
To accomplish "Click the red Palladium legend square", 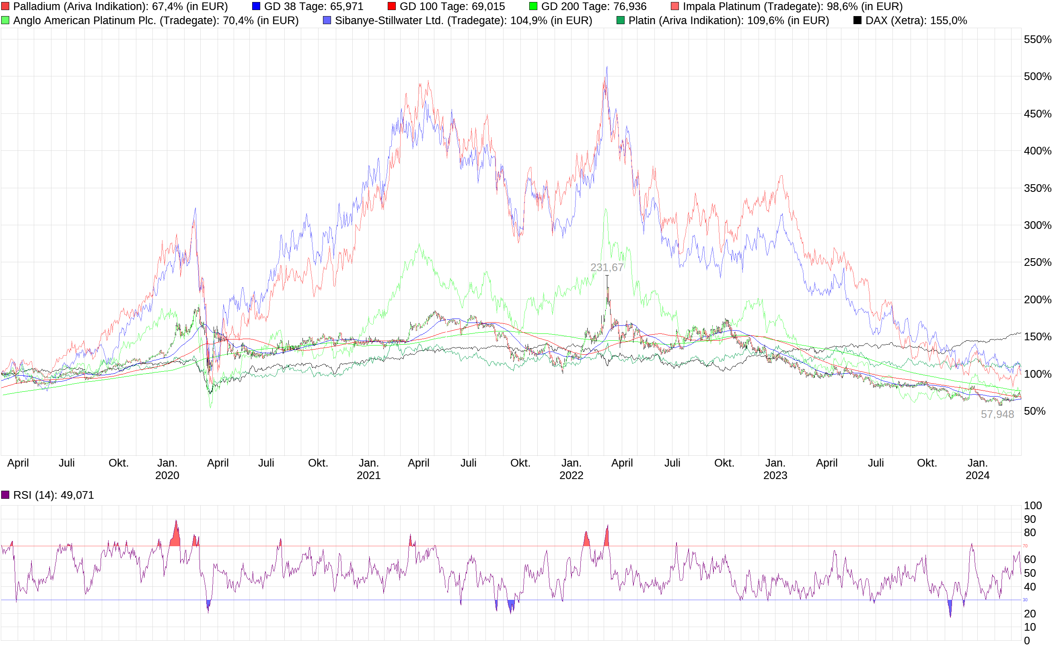I will (5, 6).
